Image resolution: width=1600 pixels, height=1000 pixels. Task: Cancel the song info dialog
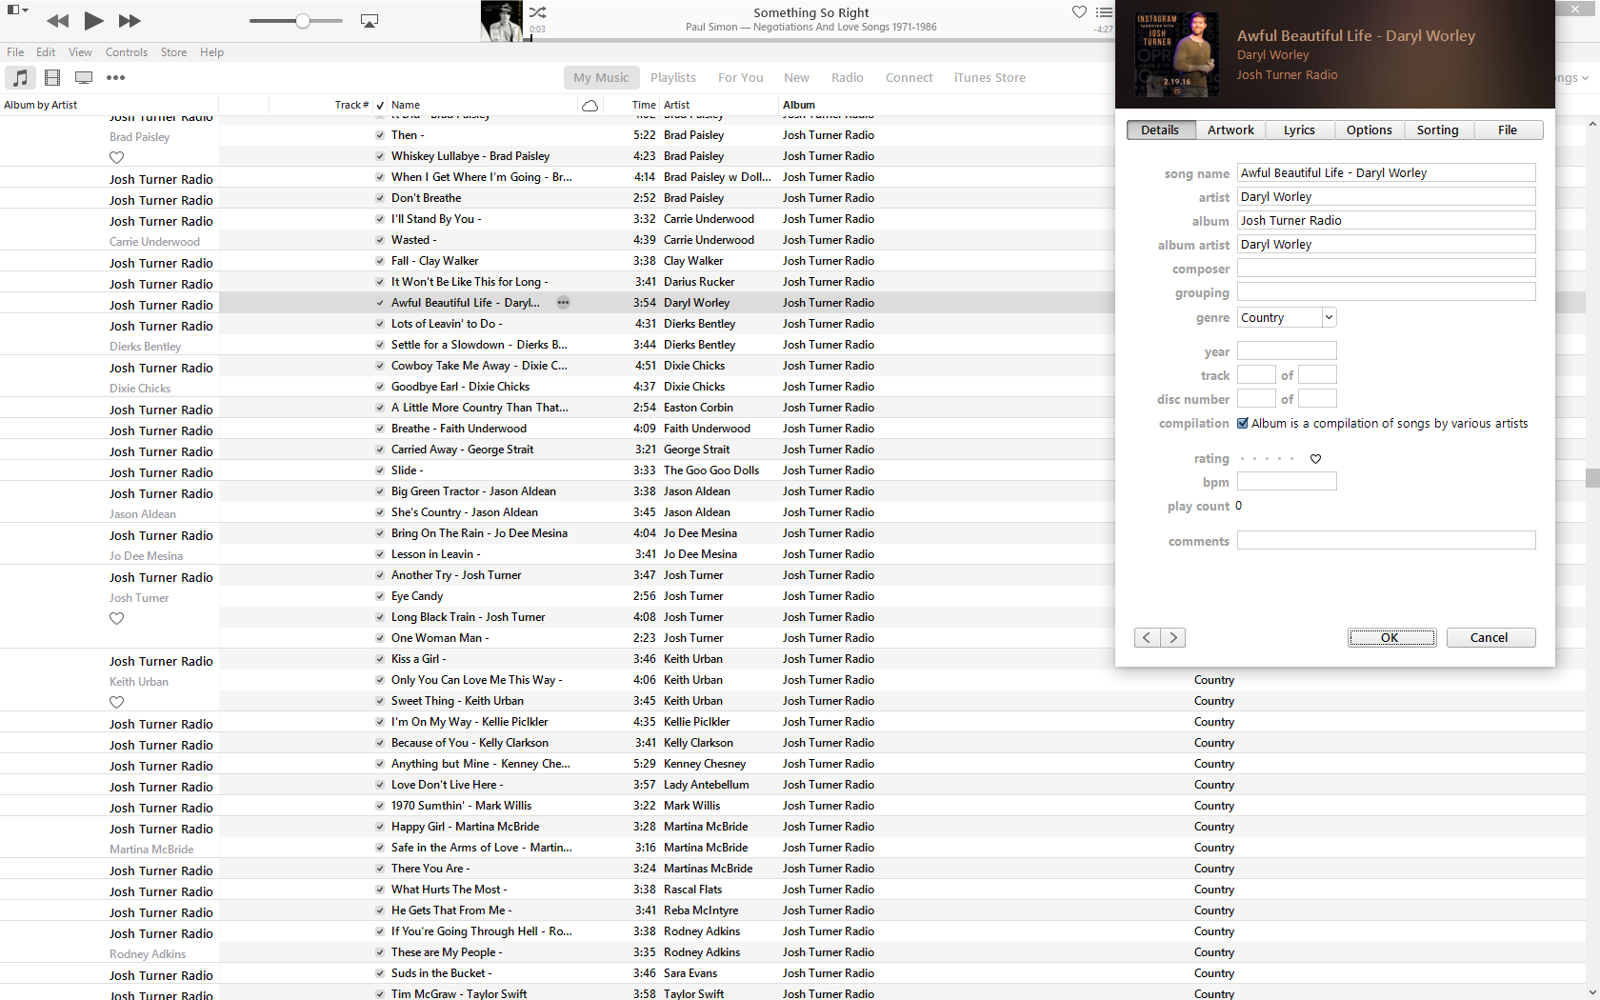[x=1490, y=638]
